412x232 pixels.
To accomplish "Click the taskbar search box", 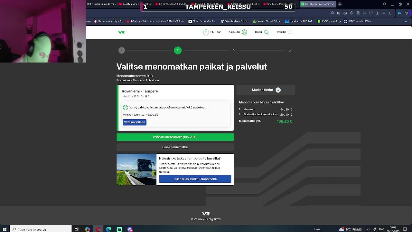I will 41,229.
